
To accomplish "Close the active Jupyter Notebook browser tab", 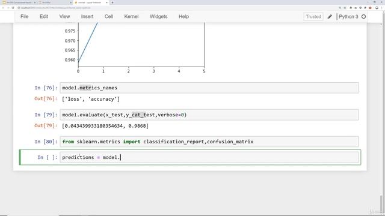I will coord(107,2).
